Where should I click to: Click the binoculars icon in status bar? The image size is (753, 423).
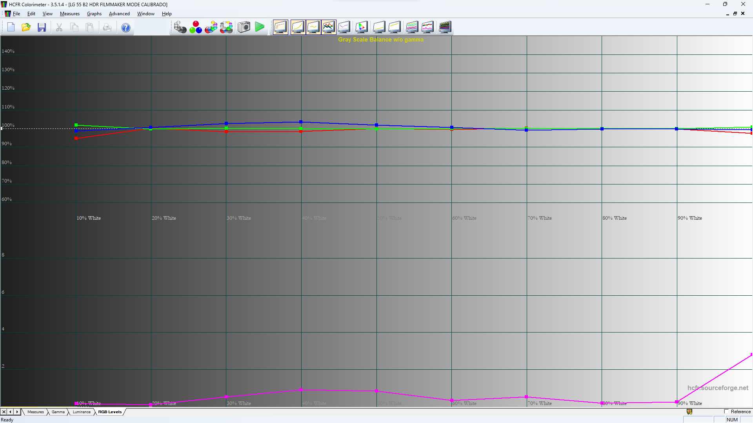coord(689,412)
